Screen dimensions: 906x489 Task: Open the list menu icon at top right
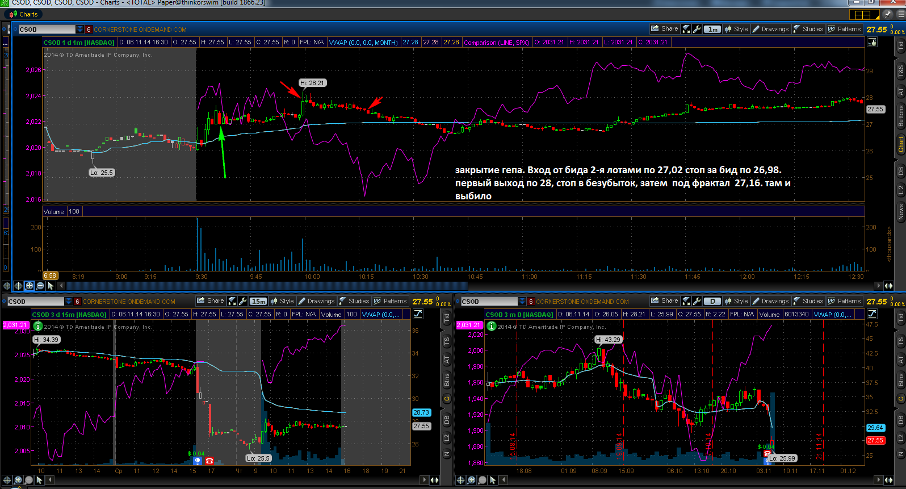(x=900, y=14)
